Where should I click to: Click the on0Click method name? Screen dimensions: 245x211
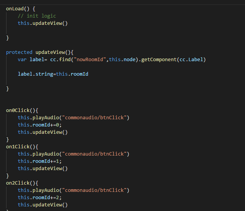[18, 110]
